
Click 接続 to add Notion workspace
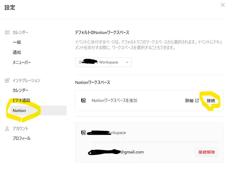211,101
